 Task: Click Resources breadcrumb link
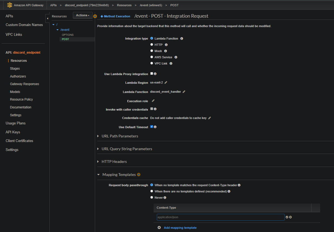click(x=124, y=5)
